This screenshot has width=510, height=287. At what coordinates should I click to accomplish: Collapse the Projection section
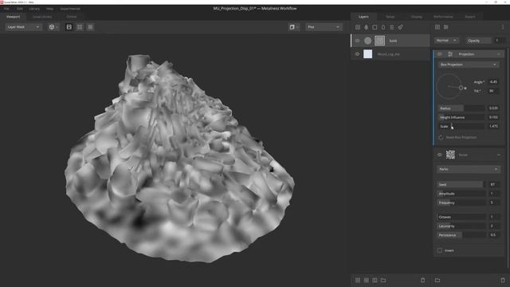point(499,54)
